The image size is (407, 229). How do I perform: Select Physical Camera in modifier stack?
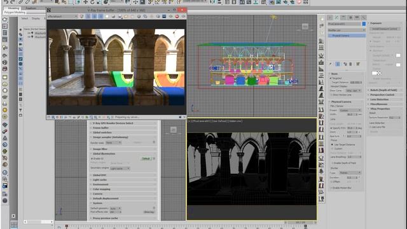347,36
